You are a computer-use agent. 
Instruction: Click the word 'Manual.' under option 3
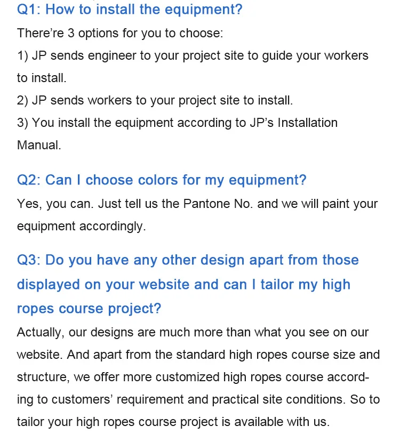point(39,145)
